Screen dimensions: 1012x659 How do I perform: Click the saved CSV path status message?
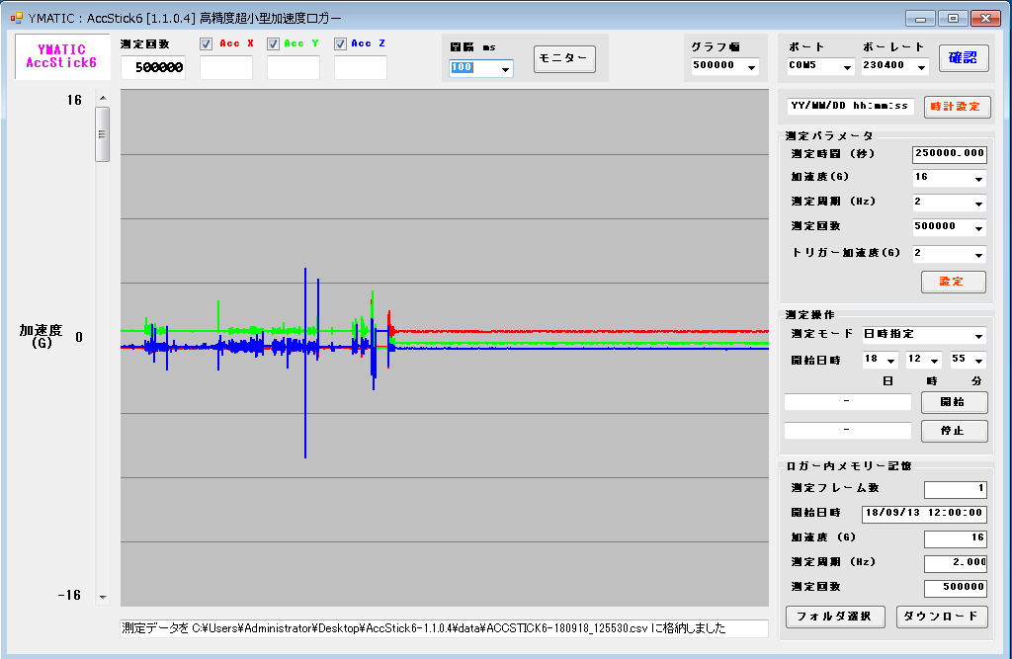click(x=444, y=628)
